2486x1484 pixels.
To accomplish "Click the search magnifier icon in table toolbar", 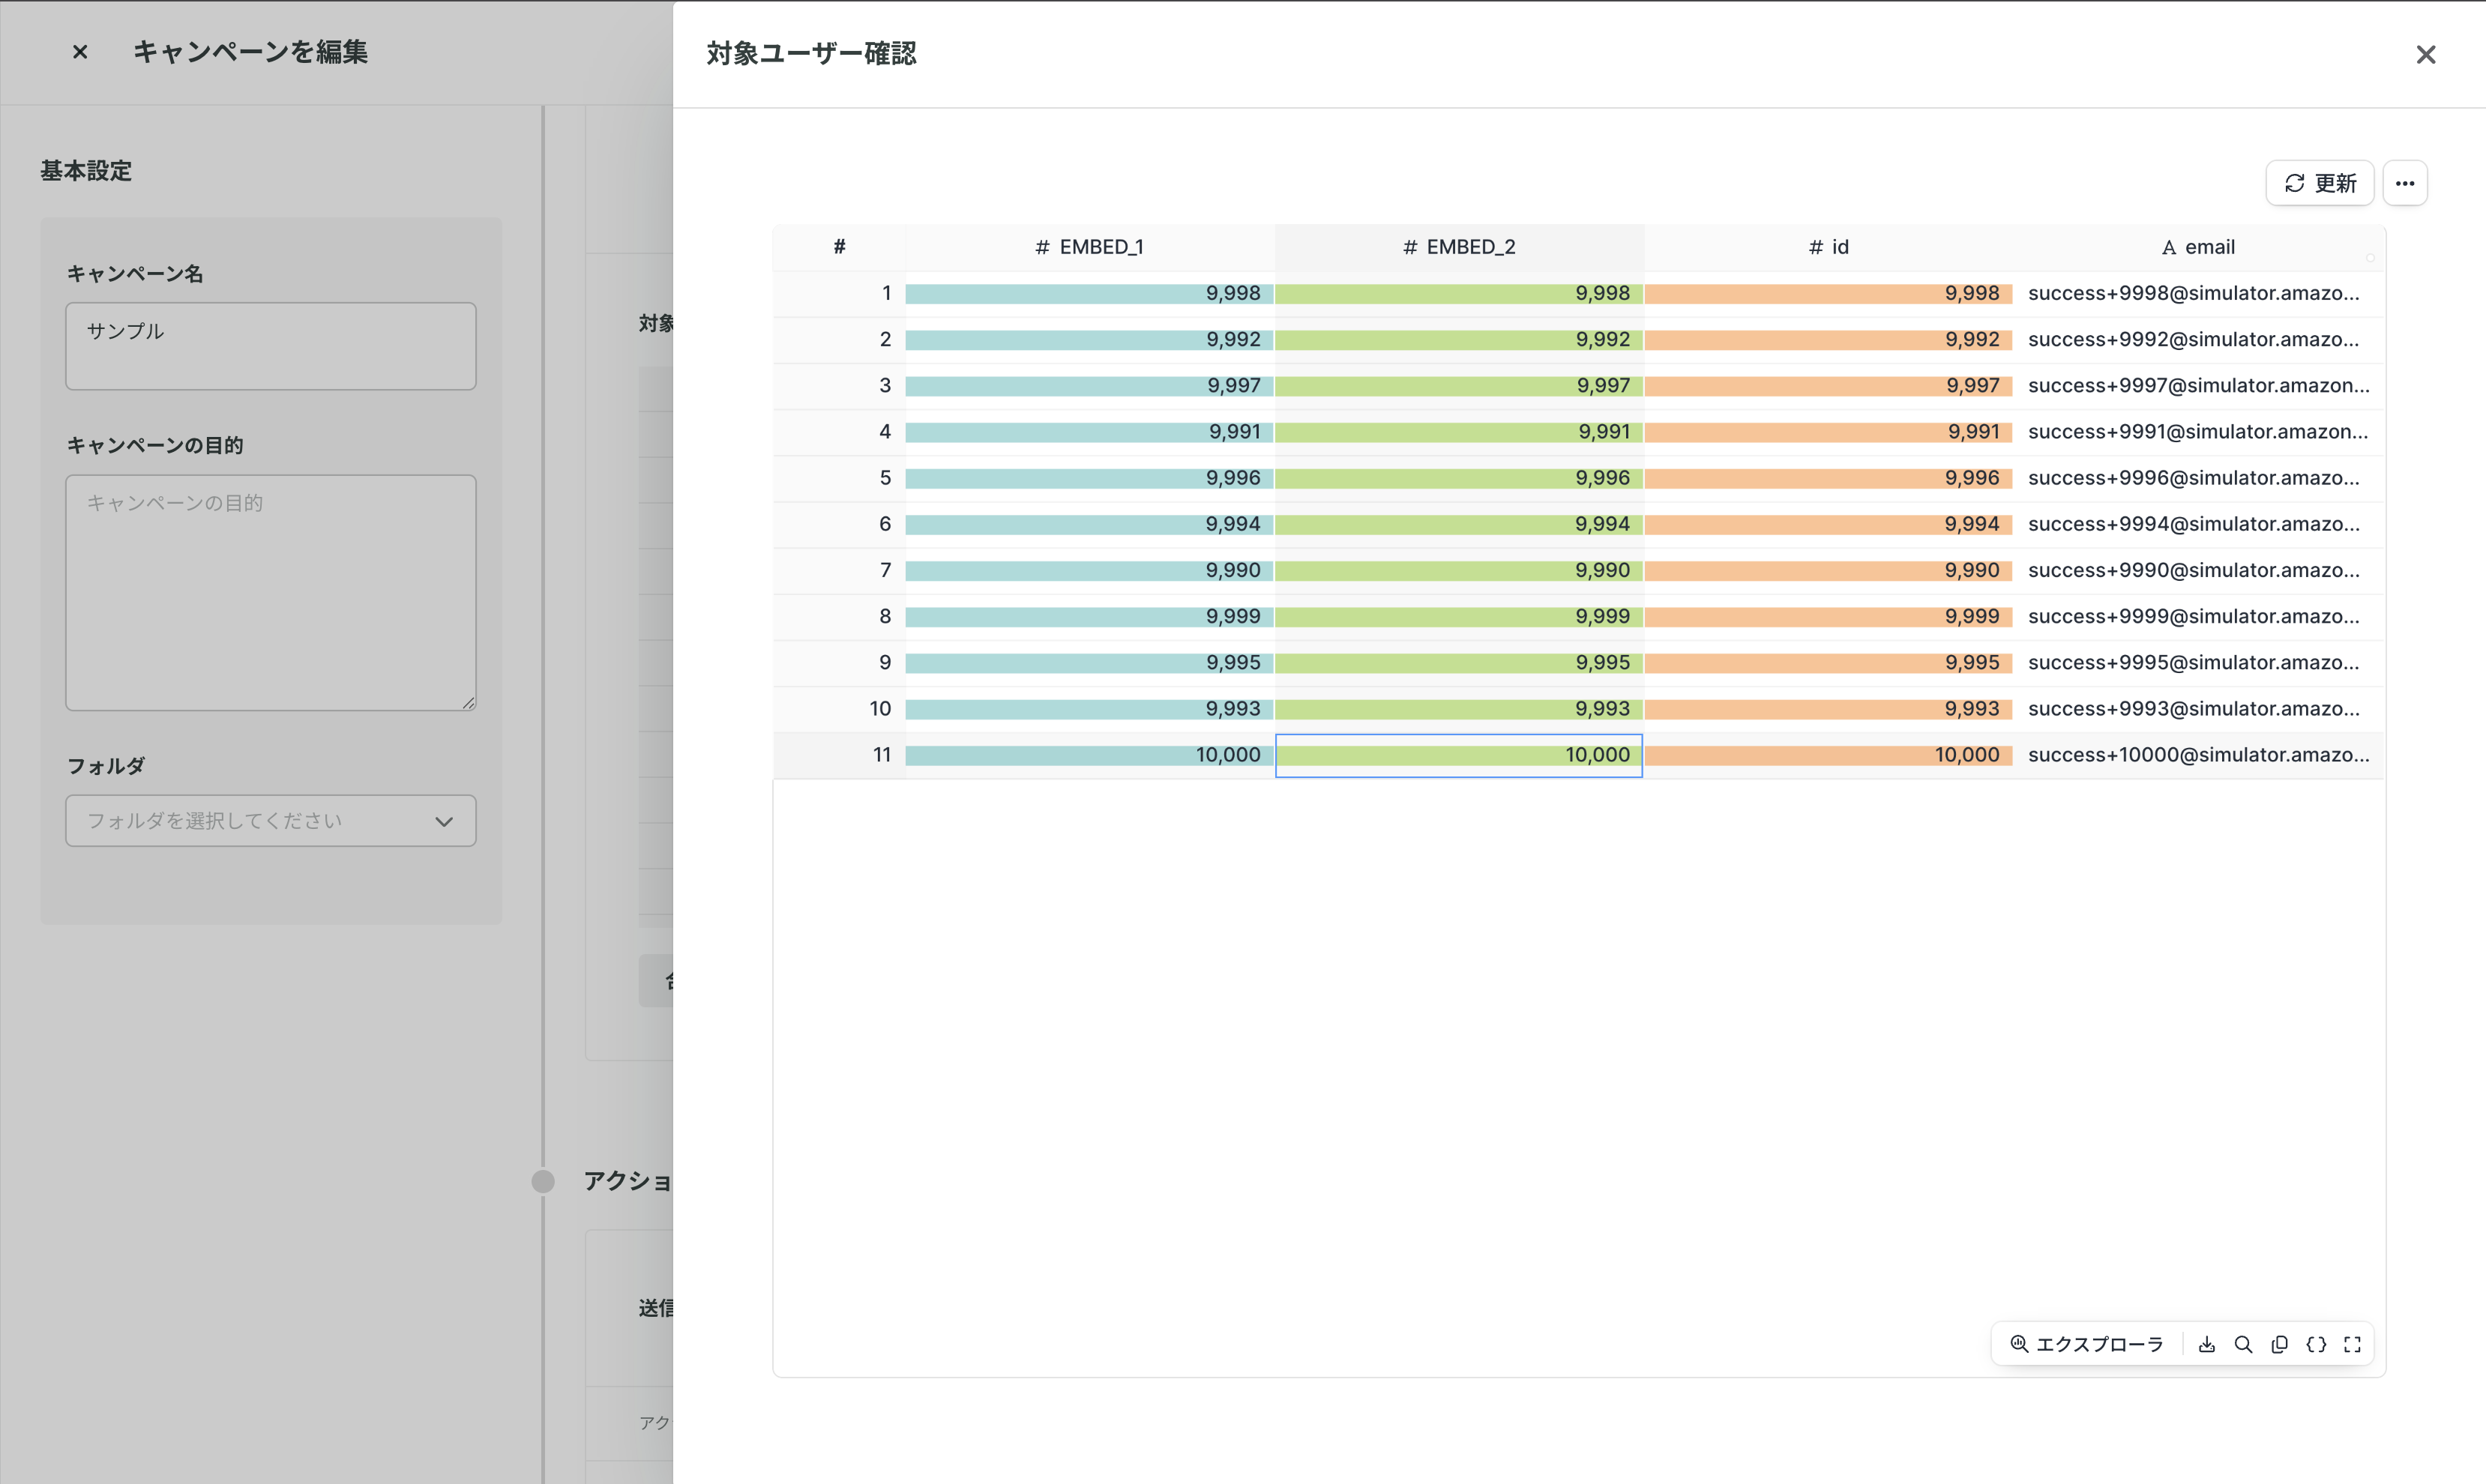I will (x=2243, y=1345).
